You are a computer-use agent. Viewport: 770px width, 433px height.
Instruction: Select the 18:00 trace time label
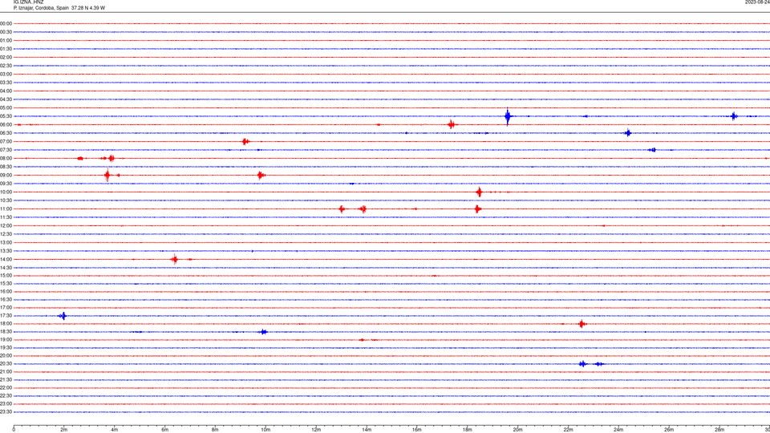point(6,323)
